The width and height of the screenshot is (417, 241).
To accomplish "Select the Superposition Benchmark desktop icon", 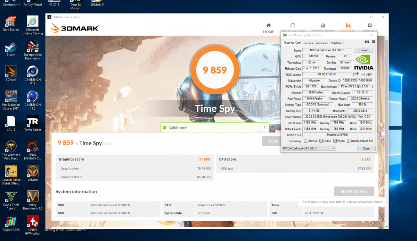I will [33, 51].
